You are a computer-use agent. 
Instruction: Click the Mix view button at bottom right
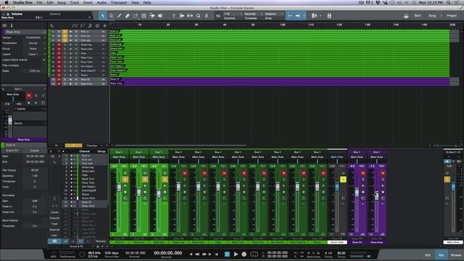[x=442, y=254]
